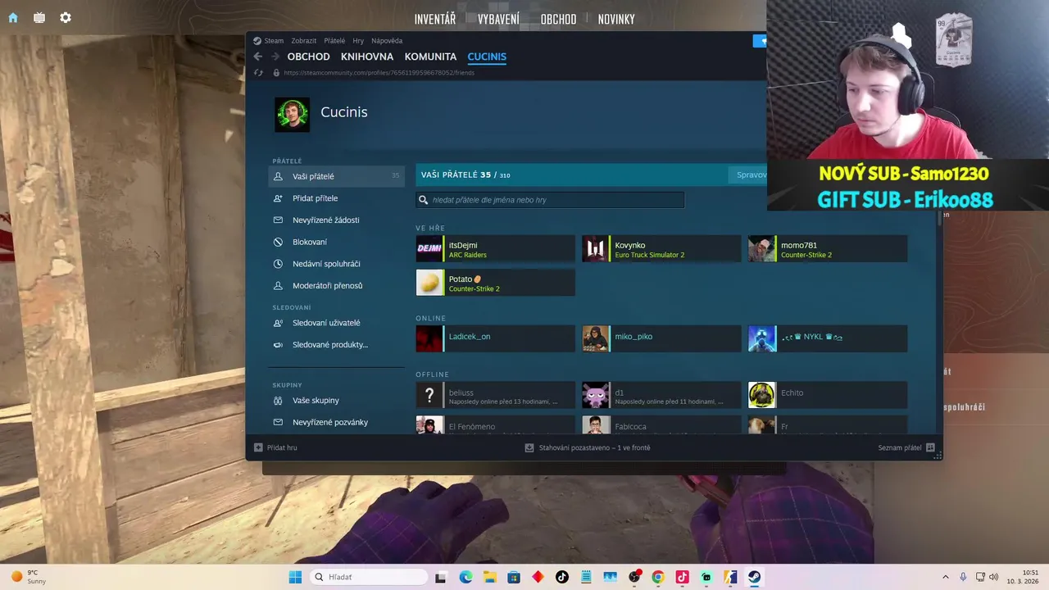1049x590 pixels.
Task: Click the friends search input field
Action: (550, 200)
